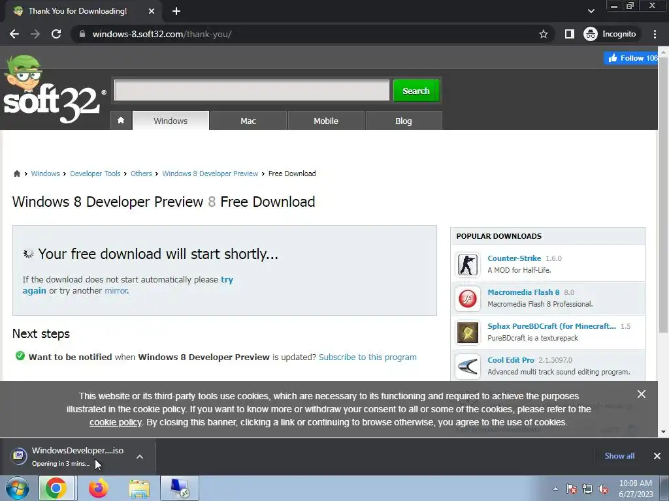
Task: Go to home tab icon in site navigation
Action: (121, 121)
